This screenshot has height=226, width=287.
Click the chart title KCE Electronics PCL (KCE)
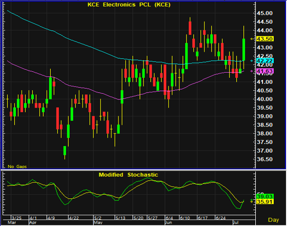[129, 5]
